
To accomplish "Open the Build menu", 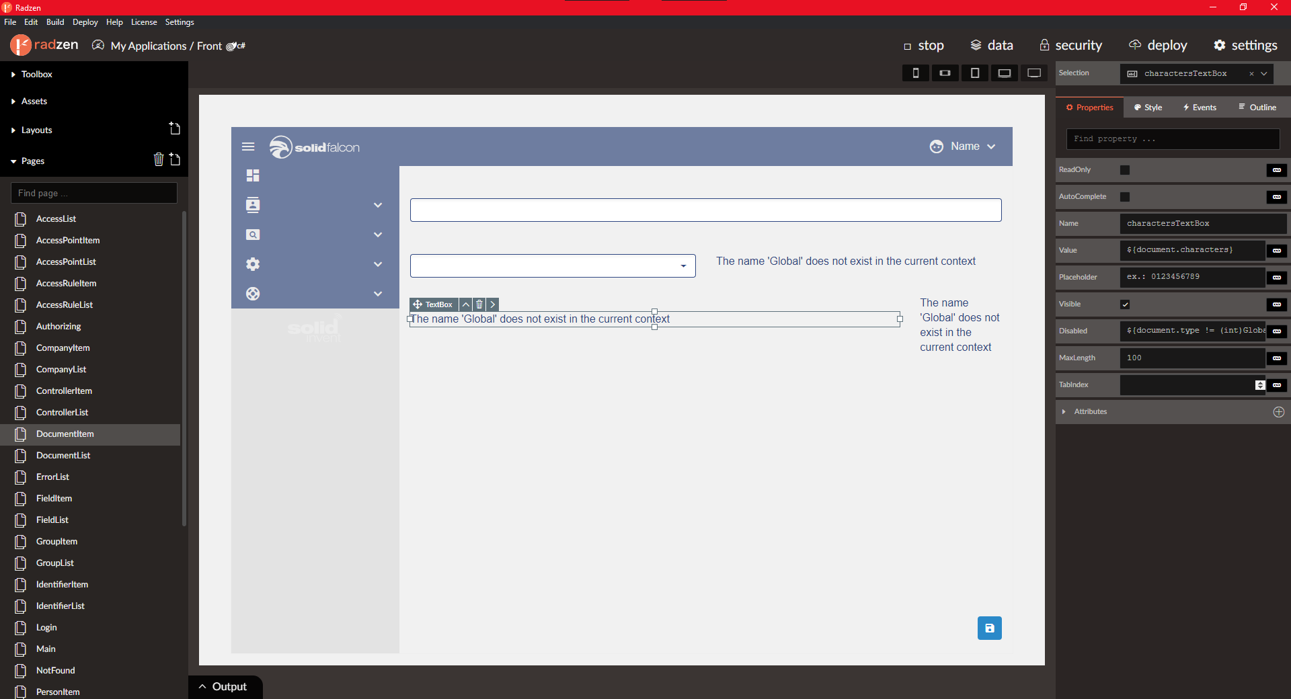I will pos(54,22).
